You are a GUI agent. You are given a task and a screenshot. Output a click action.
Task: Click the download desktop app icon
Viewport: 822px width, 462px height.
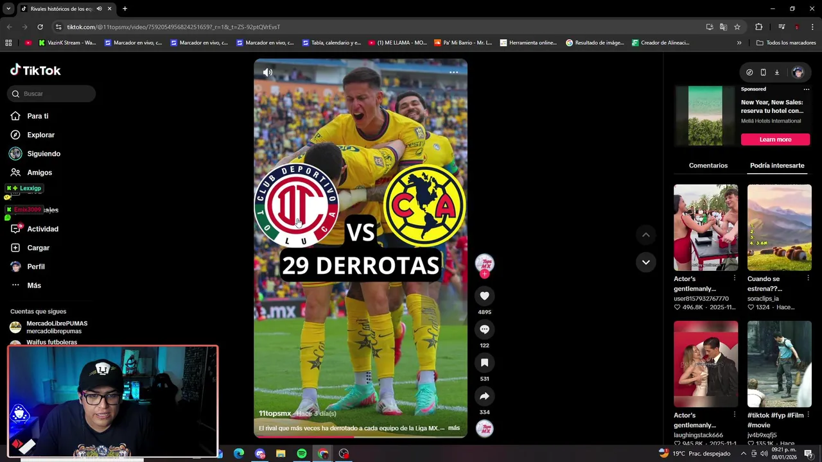coord(776,73)
